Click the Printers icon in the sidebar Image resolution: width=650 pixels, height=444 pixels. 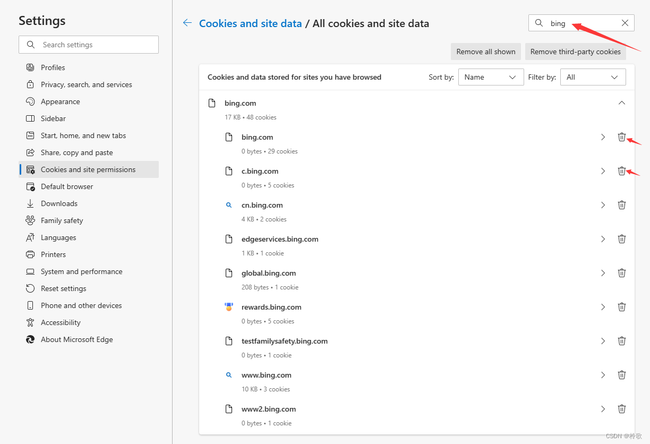tap(30, 254)
